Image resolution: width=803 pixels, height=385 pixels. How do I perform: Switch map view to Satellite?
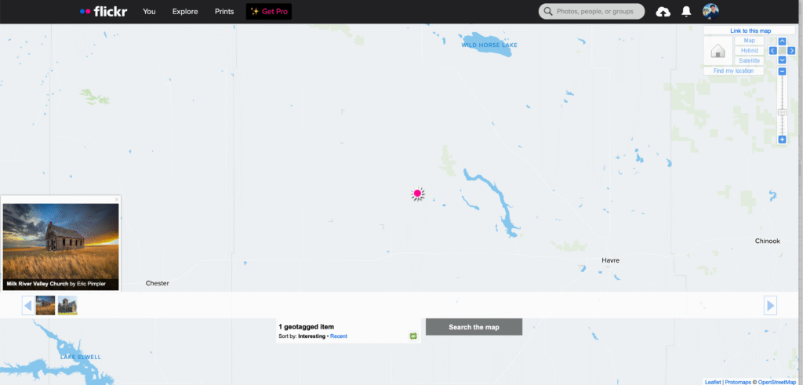point(749,60)
